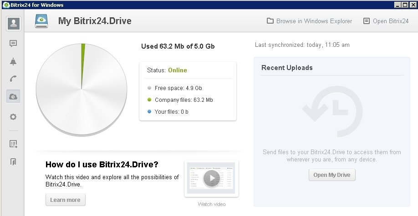Screen dimensions: 418x216
Task: Click the Bitrix24.Drive header drive icon
Action: tap(41, 21)
